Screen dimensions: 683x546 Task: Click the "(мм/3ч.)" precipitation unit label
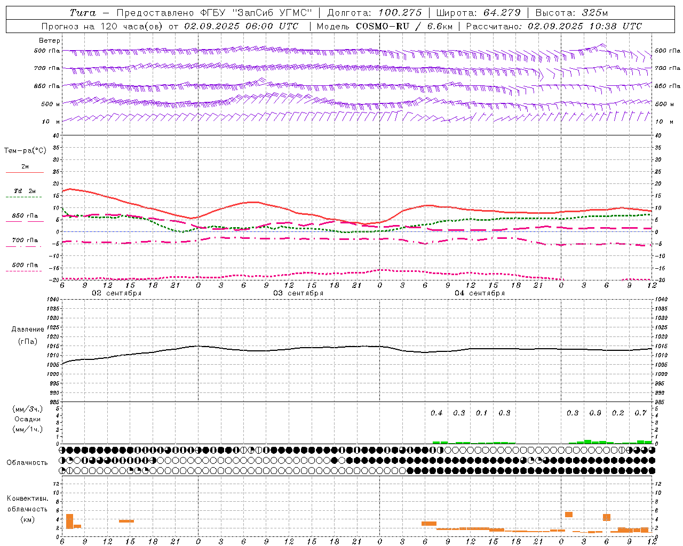coord(28,409)
